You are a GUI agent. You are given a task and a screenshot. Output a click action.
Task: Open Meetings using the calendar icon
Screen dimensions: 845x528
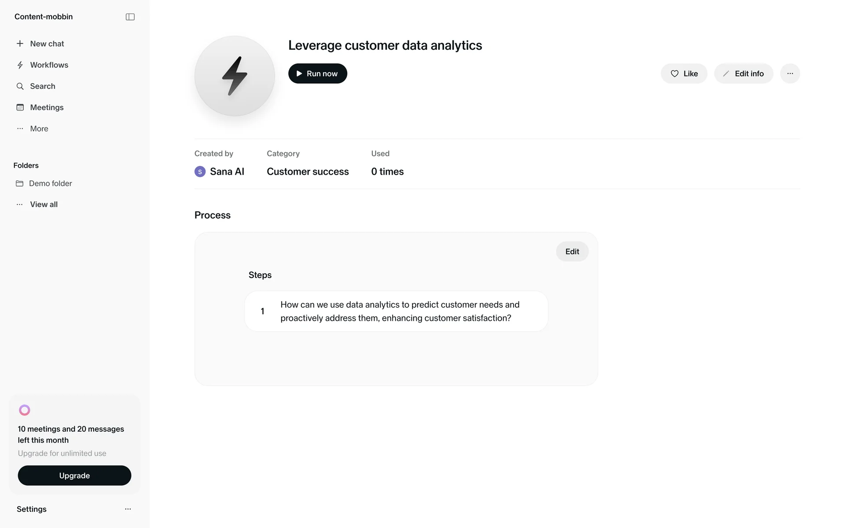(x=20, y=107)
